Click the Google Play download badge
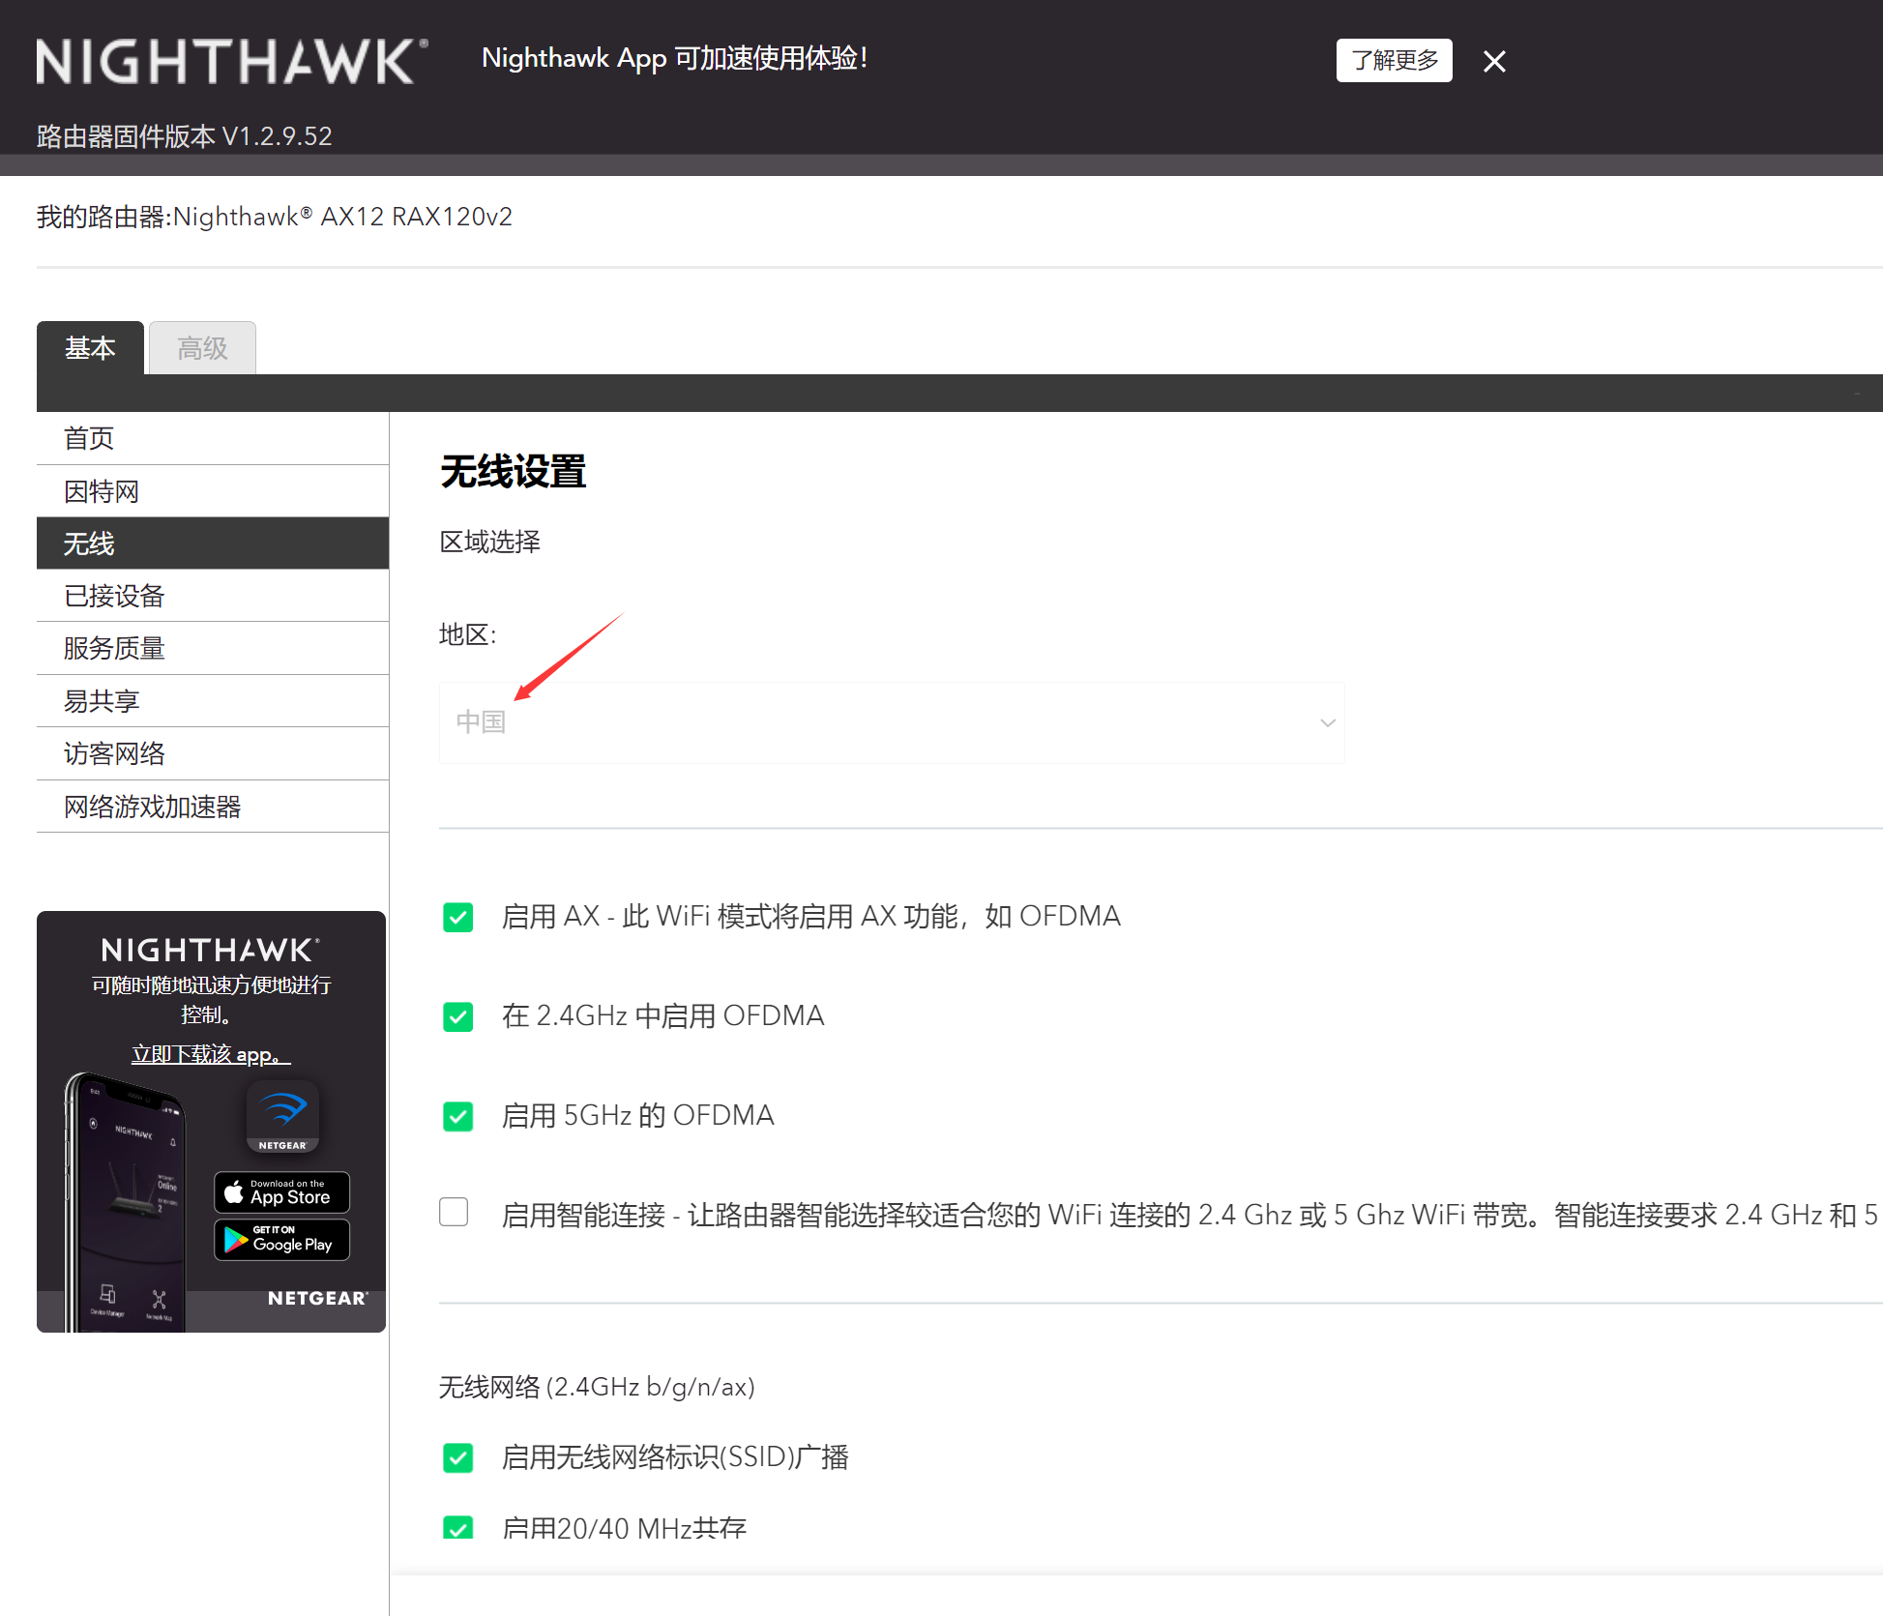The width and height of the screenshot is (1883, 1616). [281, 1240]
